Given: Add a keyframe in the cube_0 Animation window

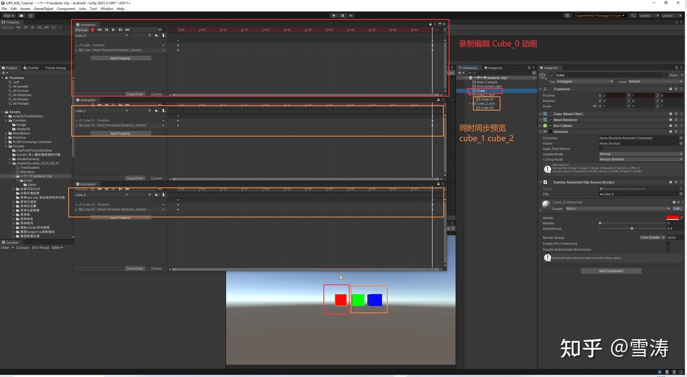Looking at the screenshot, I should (x=156, y=35).
